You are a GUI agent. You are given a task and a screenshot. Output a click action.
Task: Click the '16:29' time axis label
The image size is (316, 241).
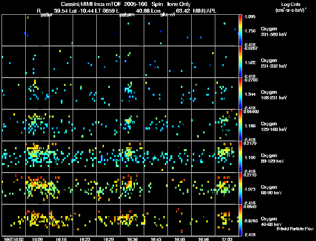pos(108,239)
